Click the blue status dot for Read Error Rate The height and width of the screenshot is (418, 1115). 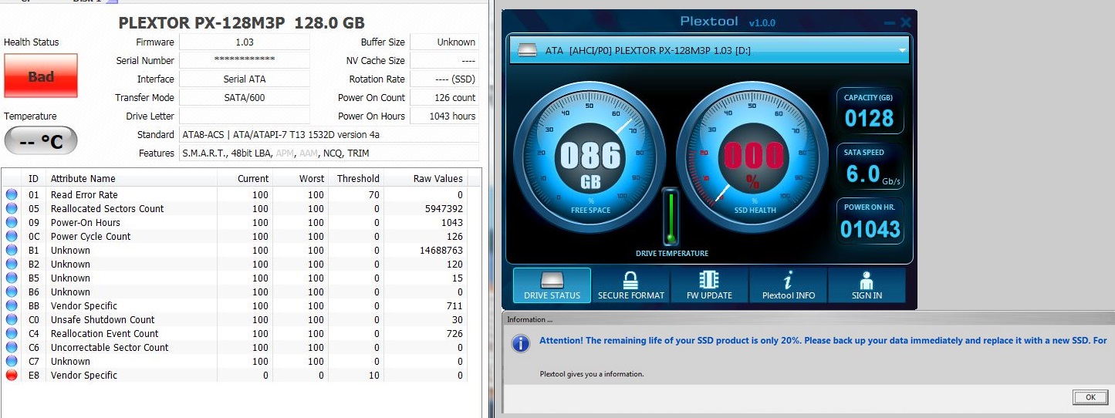pos(12,195)
